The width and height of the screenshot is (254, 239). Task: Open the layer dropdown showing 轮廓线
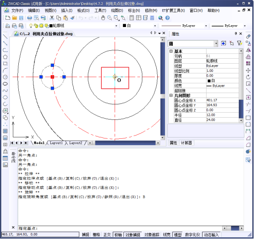tap(116, 26)
